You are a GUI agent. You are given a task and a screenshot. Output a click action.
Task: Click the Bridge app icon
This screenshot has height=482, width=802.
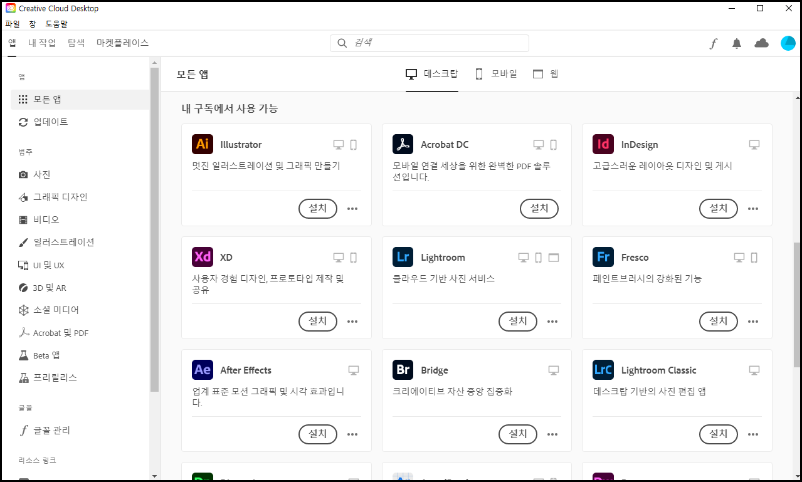click(403, 370)
